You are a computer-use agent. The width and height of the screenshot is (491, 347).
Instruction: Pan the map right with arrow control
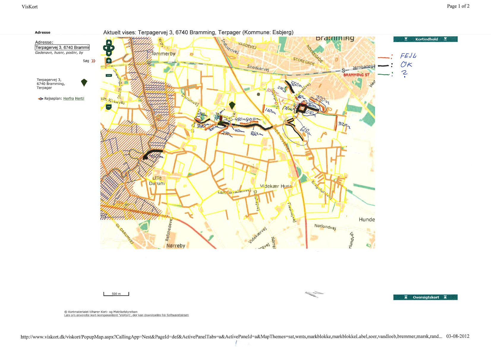click(x=112, y=48)
